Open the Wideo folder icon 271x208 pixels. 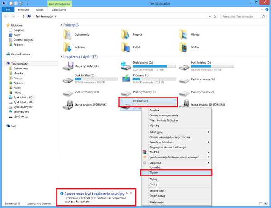click(183, 47)
